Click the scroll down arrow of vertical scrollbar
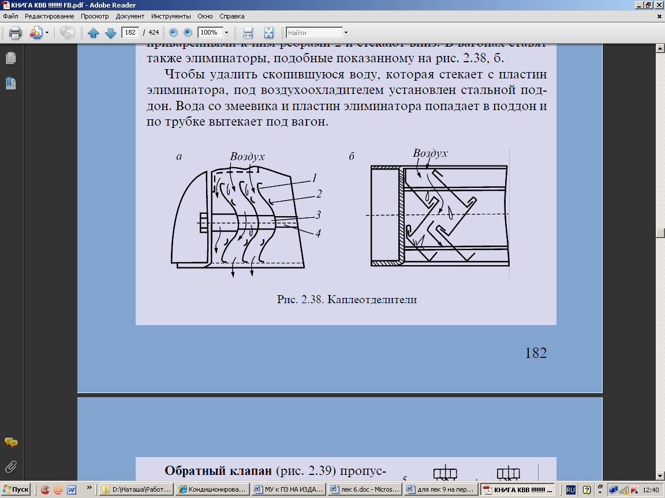The width and height of the screenshot is (665, 498). point(660,477)
